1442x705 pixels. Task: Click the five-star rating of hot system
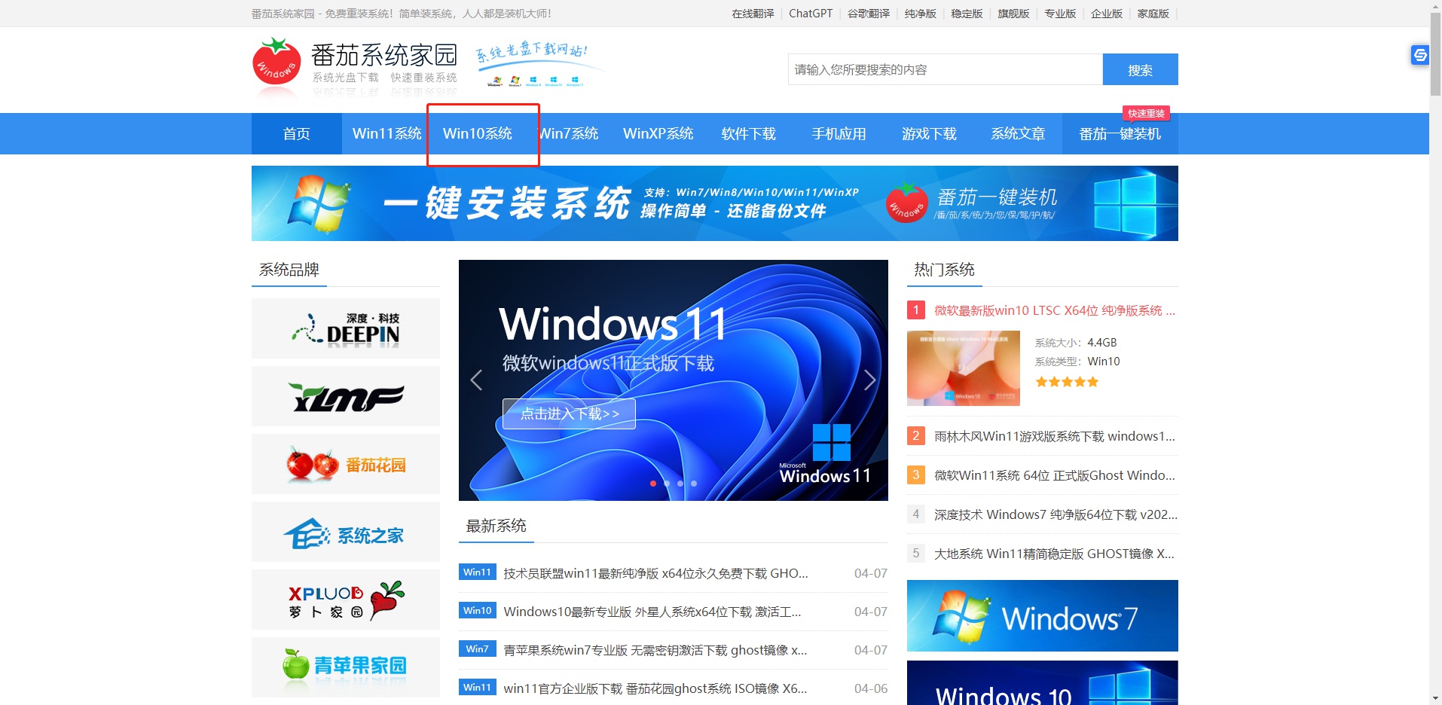1066,382
